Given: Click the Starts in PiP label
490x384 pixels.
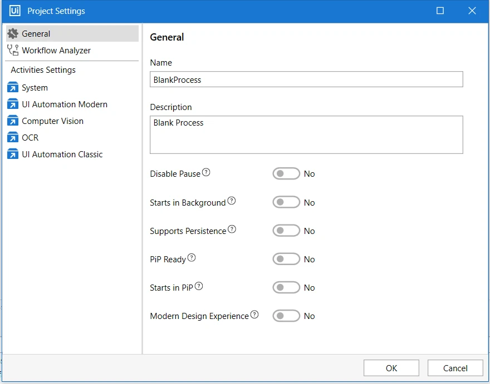Looking at the screenshot, I should (x=171, y=288).
